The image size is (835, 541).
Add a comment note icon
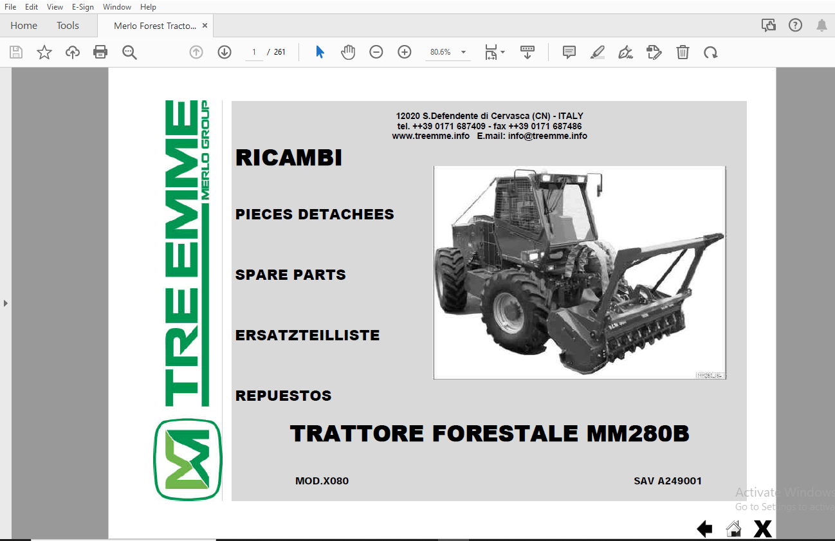569,52
